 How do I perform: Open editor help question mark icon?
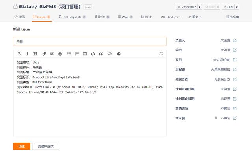tap(119, 54)
